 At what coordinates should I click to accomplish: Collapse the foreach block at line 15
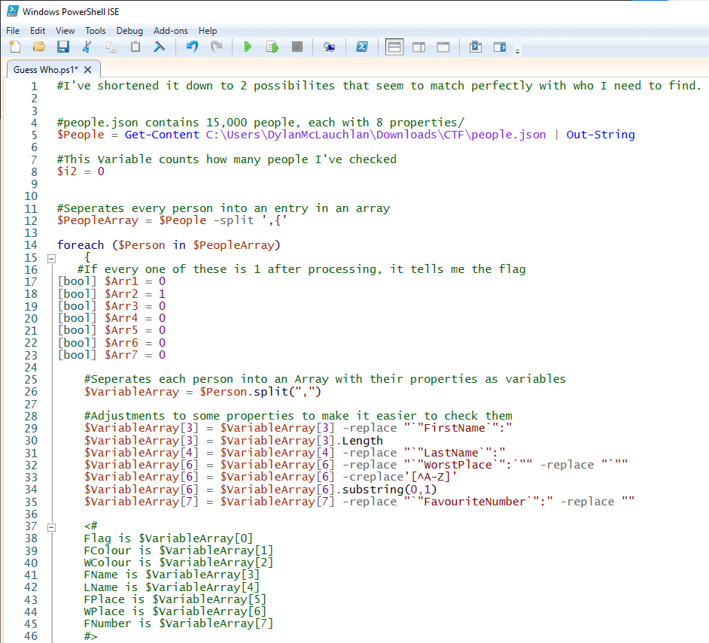pos(51,259)
